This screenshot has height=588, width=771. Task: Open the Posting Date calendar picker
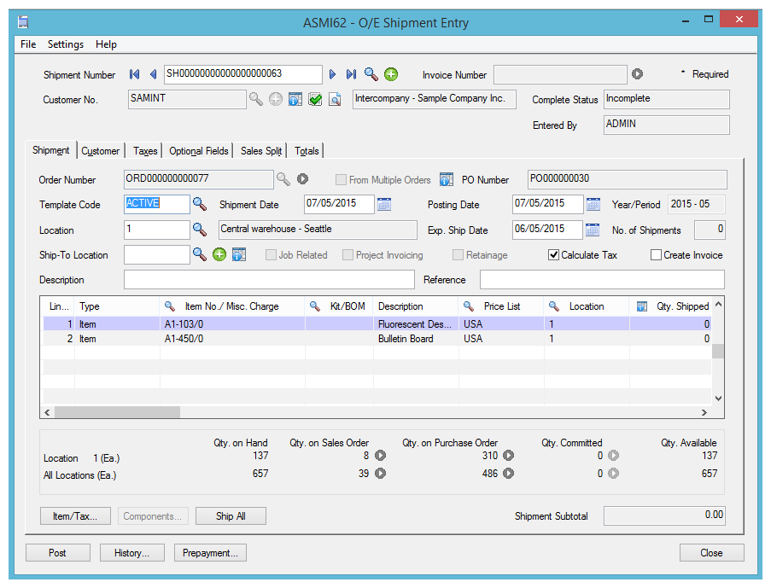(593, 205)
